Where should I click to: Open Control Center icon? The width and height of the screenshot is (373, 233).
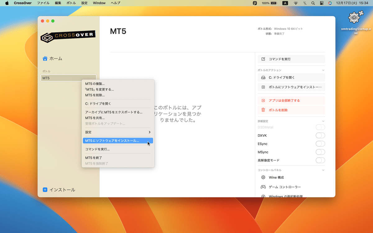point(321,3)
